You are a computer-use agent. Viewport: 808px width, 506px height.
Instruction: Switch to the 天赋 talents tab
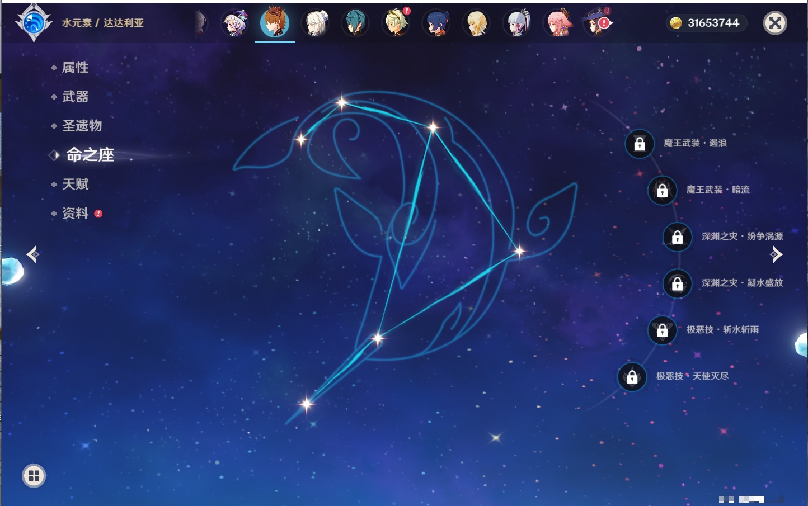75,184
